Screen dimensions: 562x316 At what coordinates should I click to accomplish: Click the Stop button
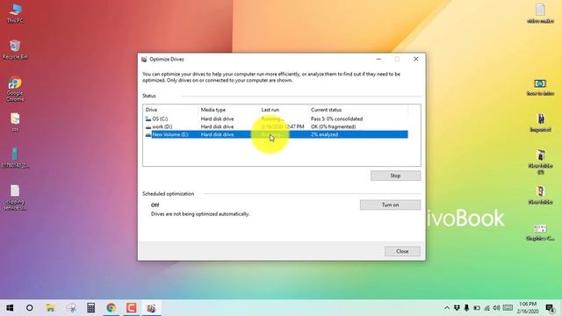click(x=395, y=176)
